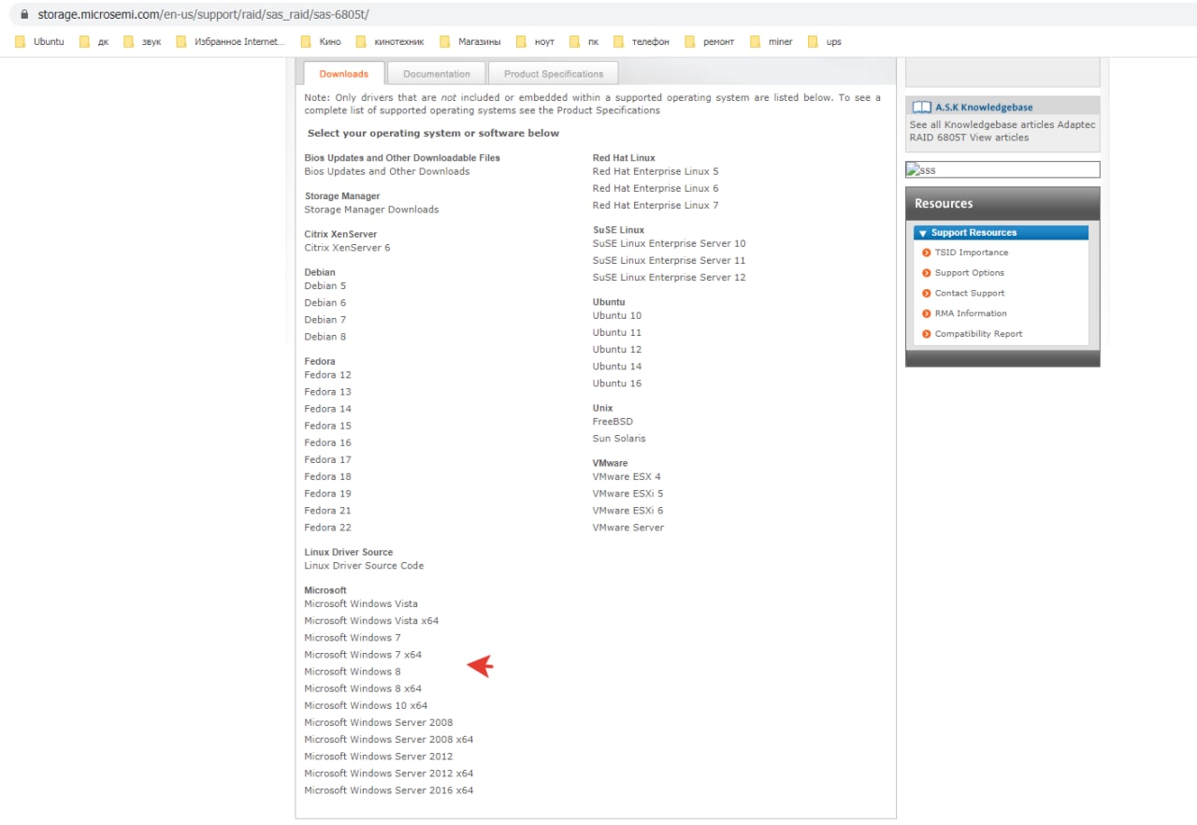Select VMware ESXi 5 drivers
Viewport: 1197px width, 825px height.
click(627, 494)
